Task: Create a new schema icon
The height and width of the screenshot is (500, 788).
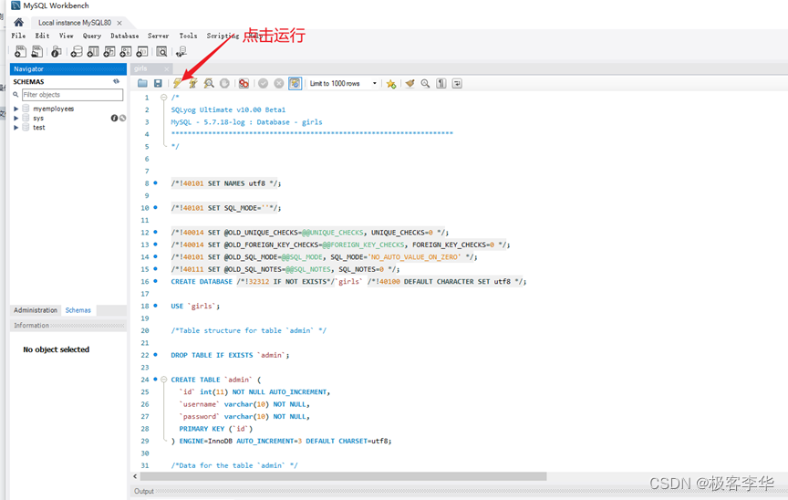Action: 77,51
